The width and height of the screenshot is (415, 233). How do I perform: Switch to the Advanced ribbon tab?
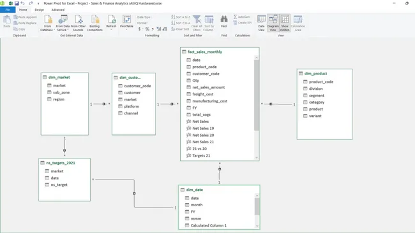58,10
